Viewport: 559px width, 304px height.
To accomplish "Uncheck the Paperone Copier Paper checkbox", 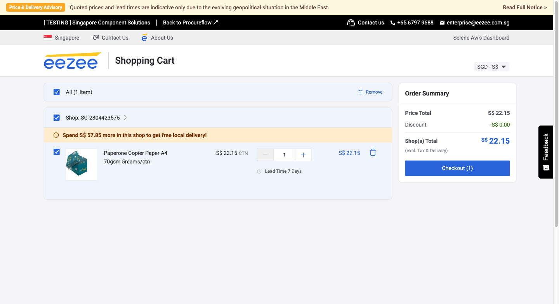I will (57, 152).
